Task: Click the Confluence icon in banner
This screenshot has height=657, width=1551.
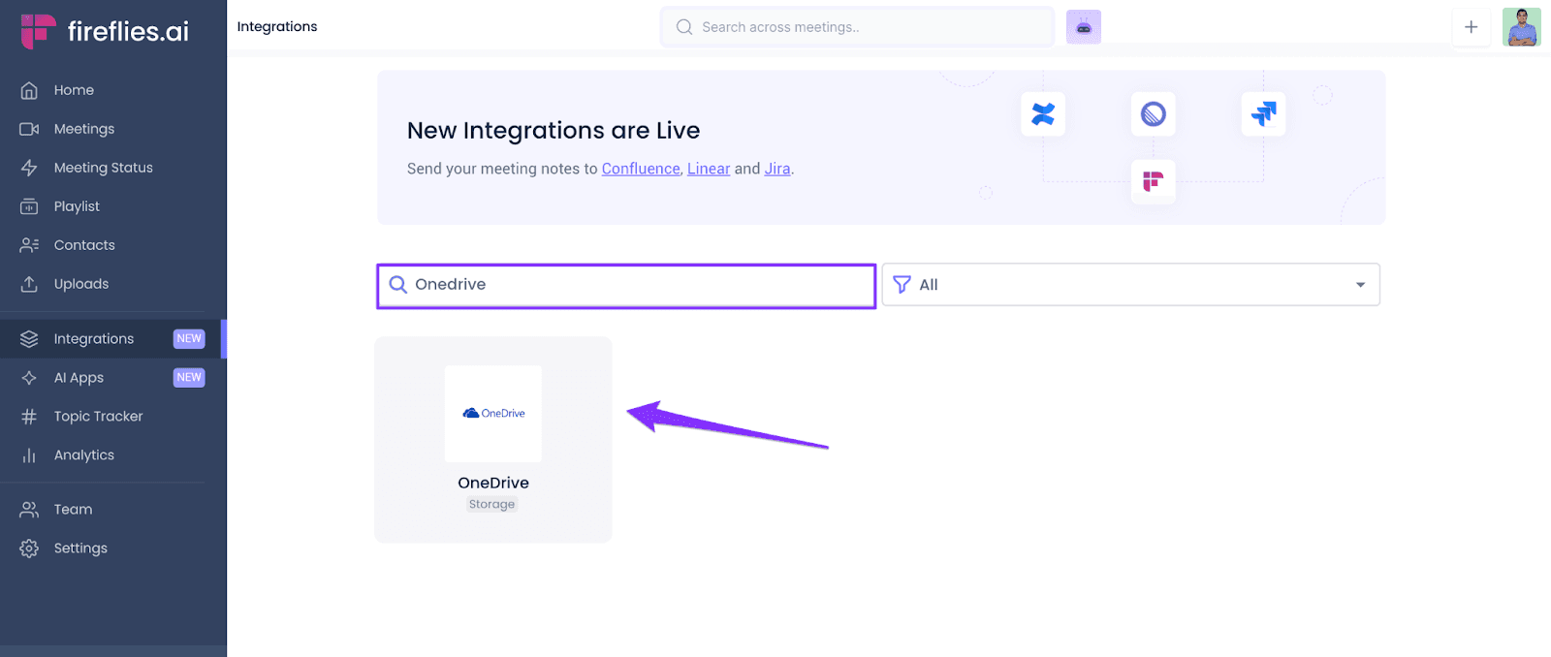Action: click(1043, 114)
